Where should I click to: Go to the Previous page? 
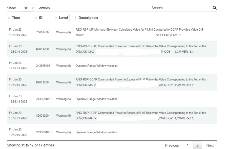pos(172,145)
